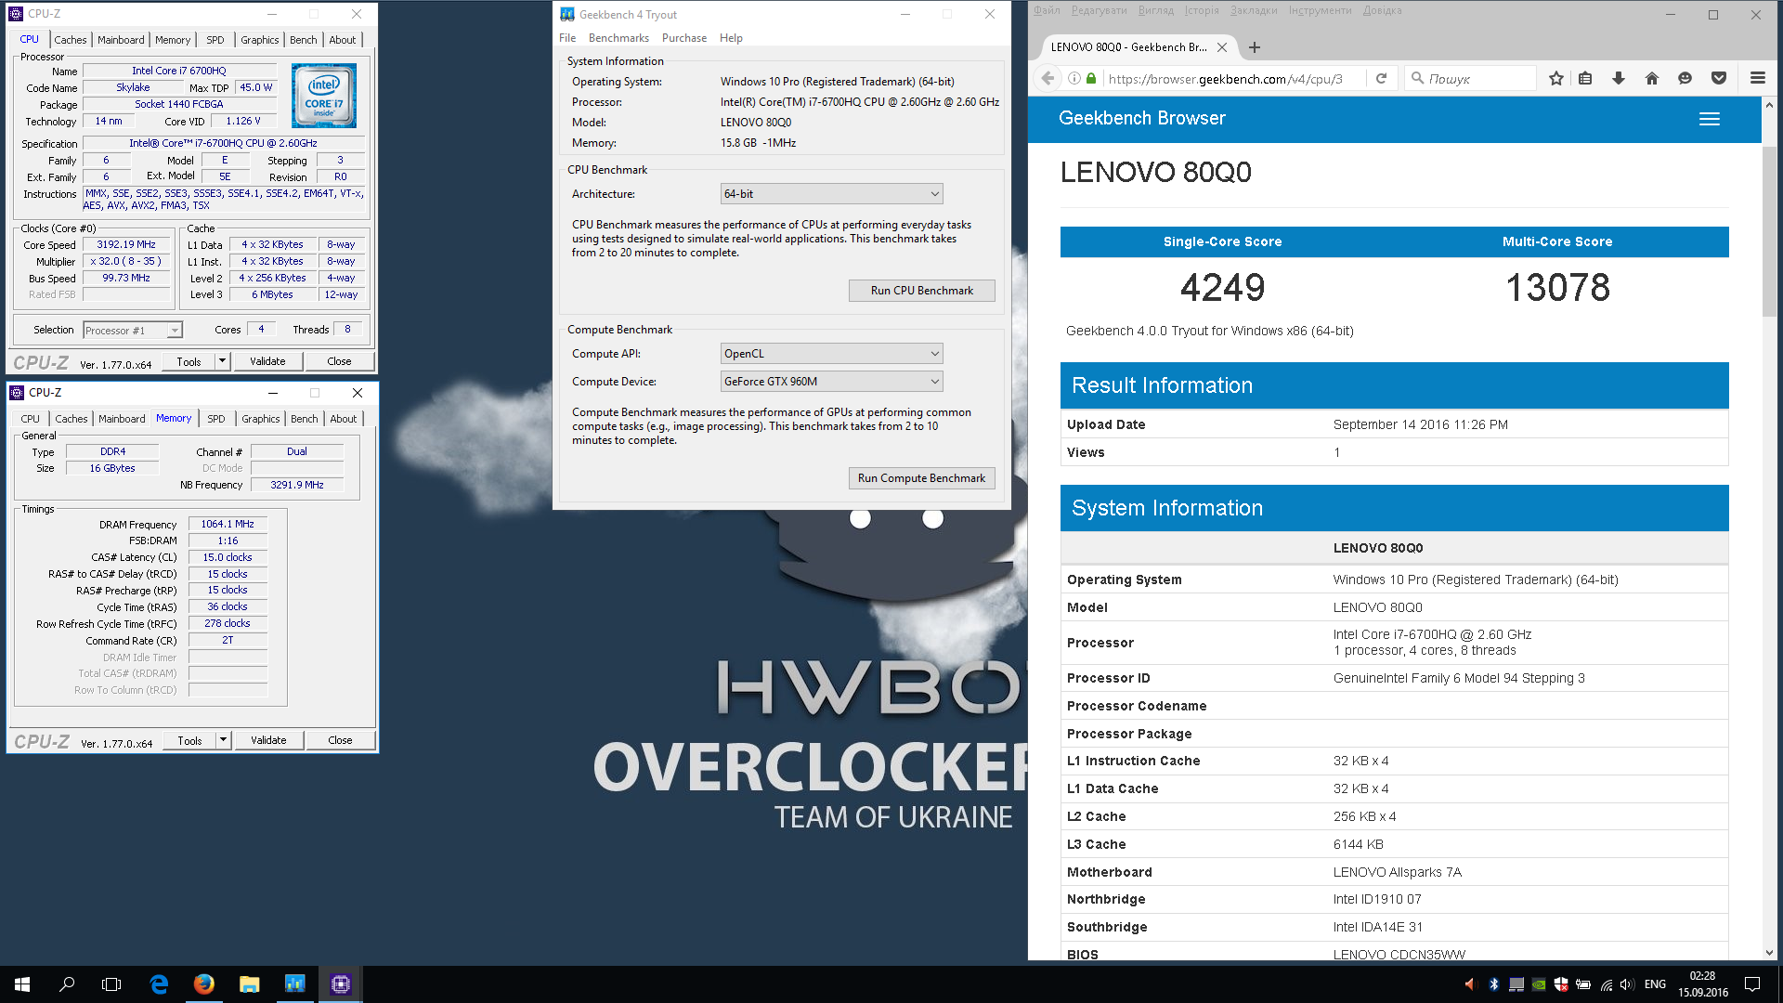Reload the Geekbench page in Firefox
This screenshot has width=1783, height=1003.
(x=1381, y=79)
